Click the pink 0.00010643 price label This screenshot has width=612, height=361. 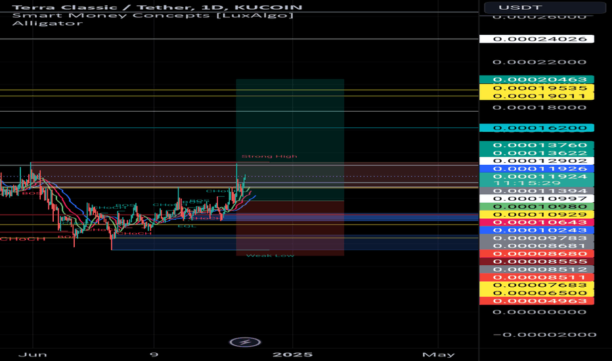tap(536, 223)
